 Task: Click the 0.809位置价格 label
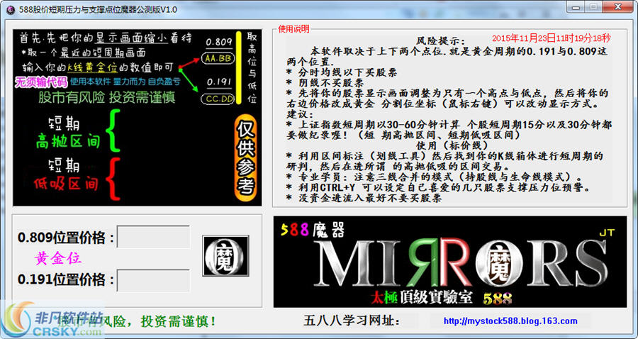click(x=66, y=238)
